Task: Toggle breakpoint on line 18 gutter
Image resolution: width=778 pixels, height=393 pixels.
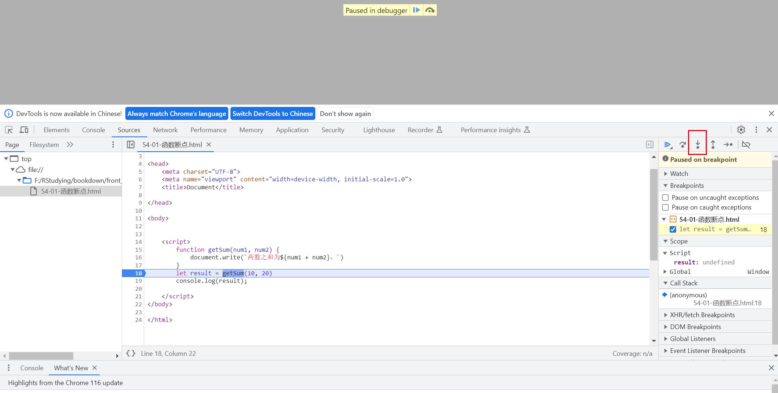Action: [x=134, y=273]
